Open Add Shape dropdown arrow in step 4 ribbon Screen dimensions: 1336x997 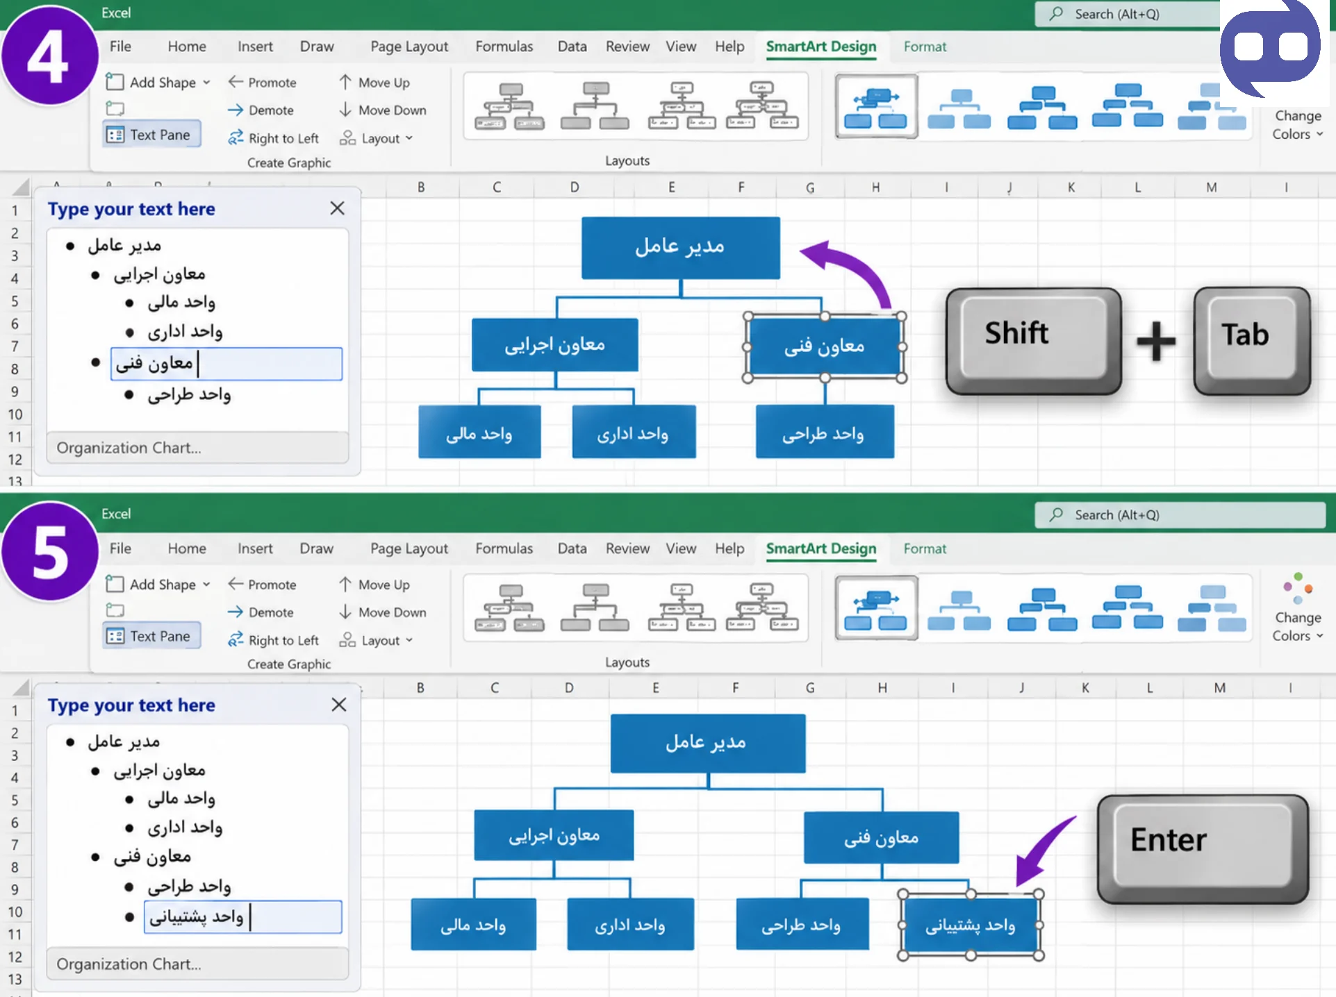(206, 83)
